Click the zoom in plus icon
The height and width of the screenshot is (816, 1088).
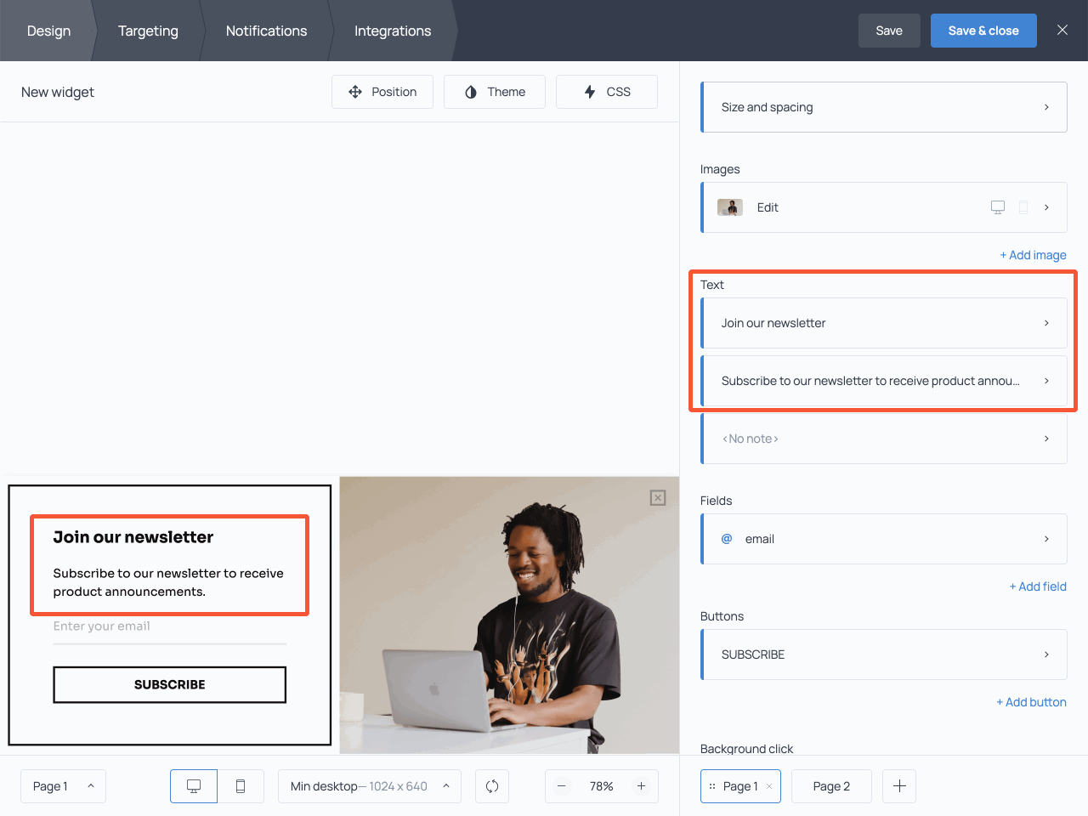pyautogui.click(x=642, y=786)
